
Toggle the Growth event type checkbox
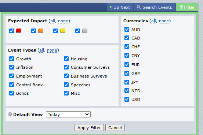point(11,59)
